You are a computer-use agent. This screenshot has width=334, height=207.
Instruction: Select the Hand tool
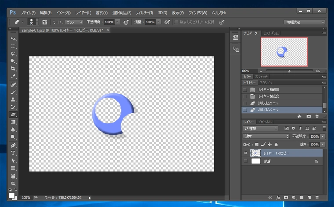[13, 176]
